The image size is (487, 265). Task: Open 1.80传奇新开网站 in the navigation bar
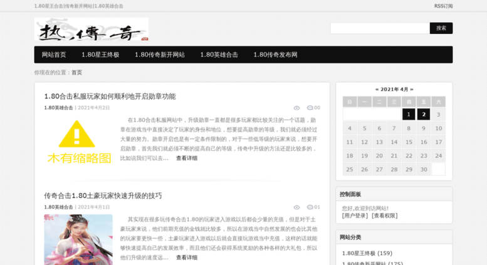pyautogui.click(x=160, y=55)
